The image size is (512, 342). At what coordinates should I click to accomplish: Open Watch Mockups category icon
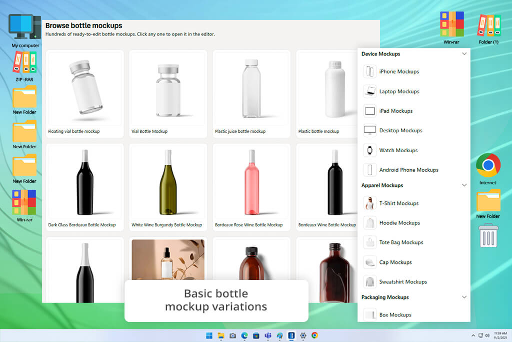(369, 150)
